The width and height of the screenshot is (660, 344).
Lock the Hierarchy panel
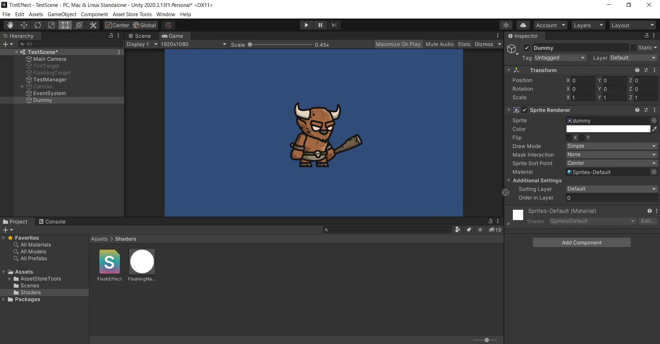pyautogui.click(x=111, y=35)
